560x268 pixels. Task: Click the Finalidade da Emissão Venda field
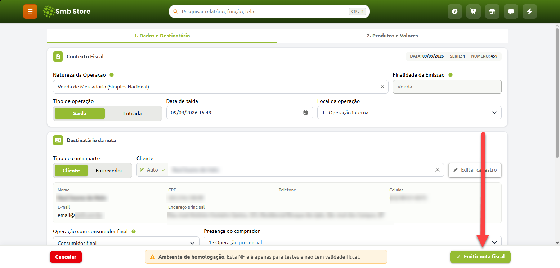click(447, 87)
